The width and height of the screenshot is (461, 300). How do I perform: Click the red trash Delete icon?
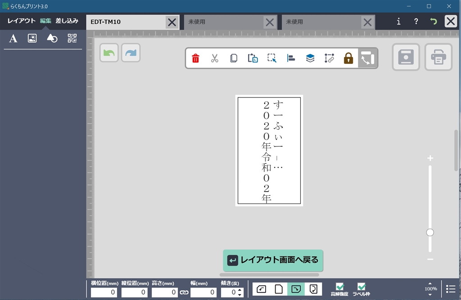tap(195, 58)
